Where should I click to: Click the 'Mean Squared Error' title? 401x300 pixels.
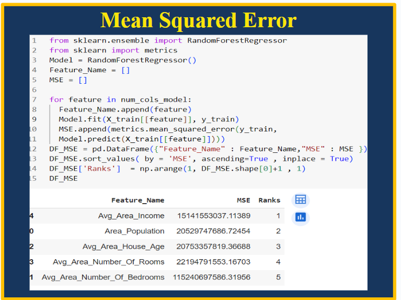pyautogui.click(x=199, y=20)
